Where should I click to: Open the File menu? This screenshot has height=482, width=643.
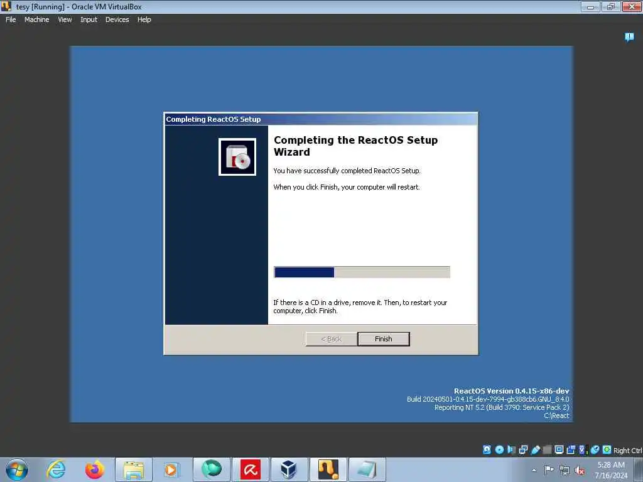click(11, 19)
